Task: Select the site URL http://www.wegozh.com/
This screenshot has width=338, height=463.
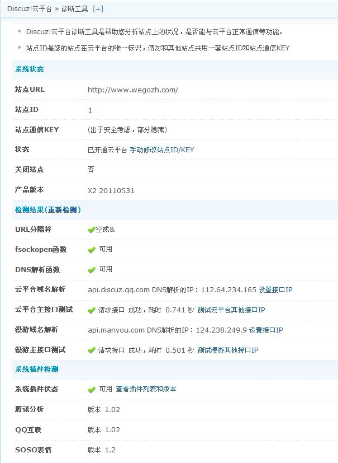Action: 133,90
